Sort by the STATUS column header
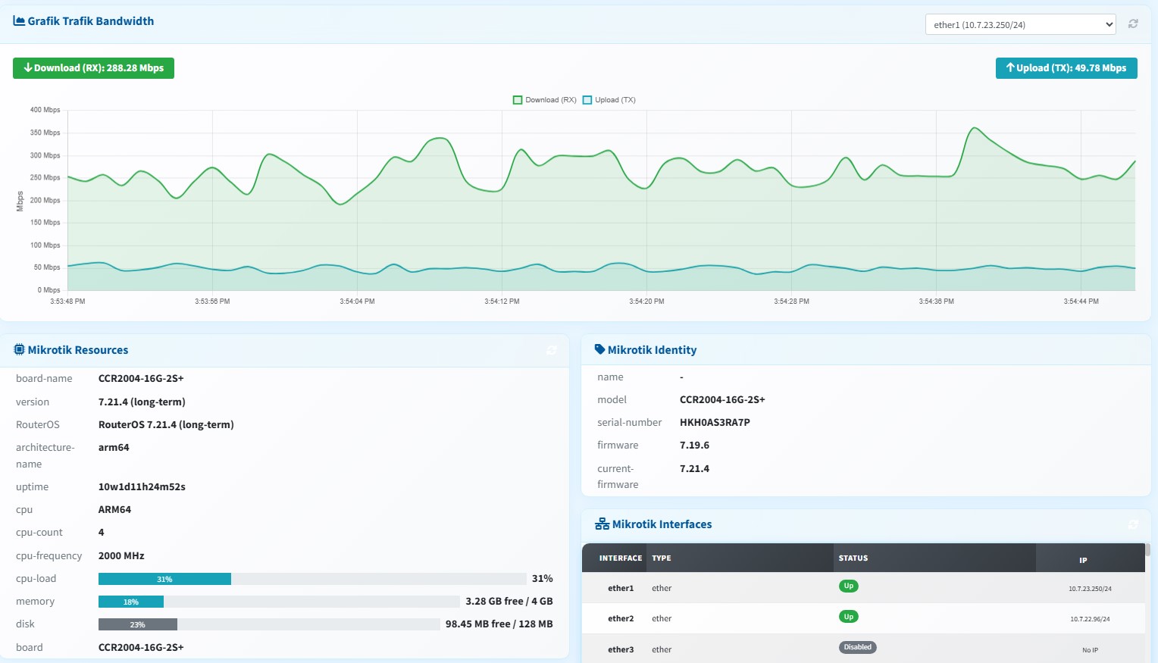Viewport: 1158px width, 663px height. pyautogui.click(x=853, y=558)
